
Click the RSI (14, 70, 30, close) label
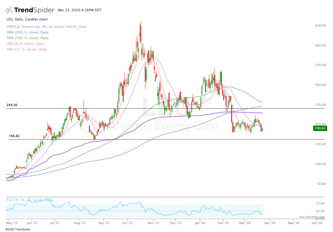coord(30,200)
